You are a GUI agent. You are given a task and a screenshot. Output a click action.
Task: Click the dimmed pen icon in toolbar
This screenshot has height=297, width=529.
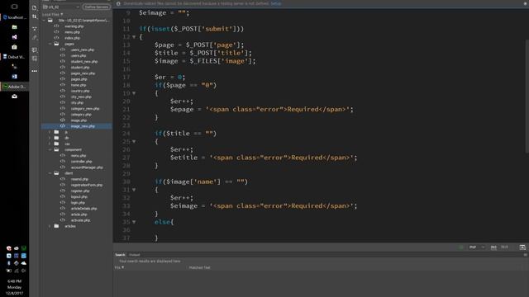click(x=35, y=38)
